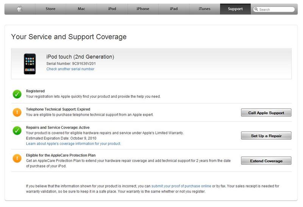Click the Extend Coverage button
Screen dimensions: 303x207
coord(266,161)
